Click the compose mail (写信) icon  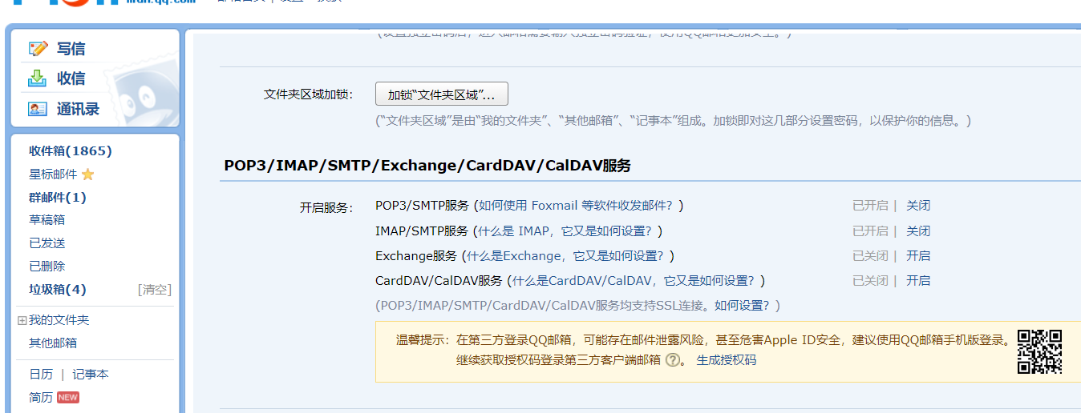(38, 49)
